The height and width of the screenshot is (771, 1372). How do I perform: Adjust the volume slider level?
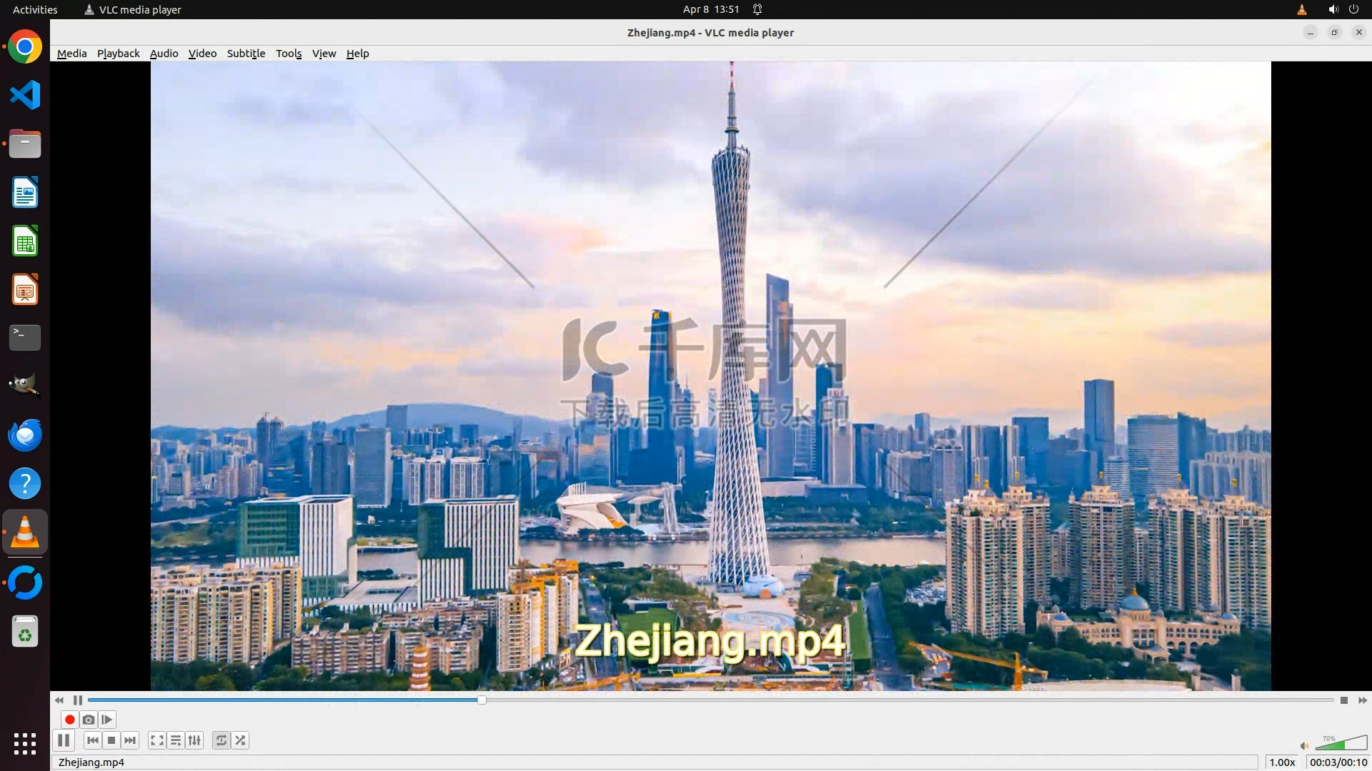click(1341, 744)
